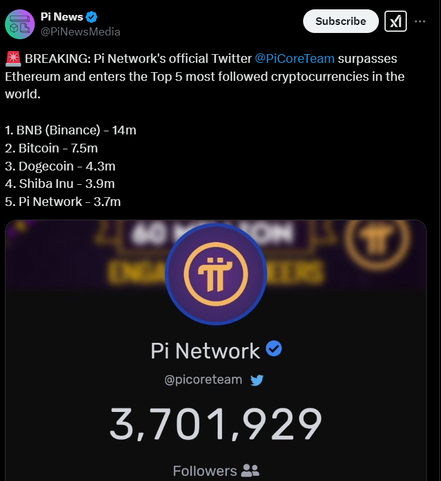The image size is (441, 481).
Task: Open the Grok xI icon
Action: (396, 21)
